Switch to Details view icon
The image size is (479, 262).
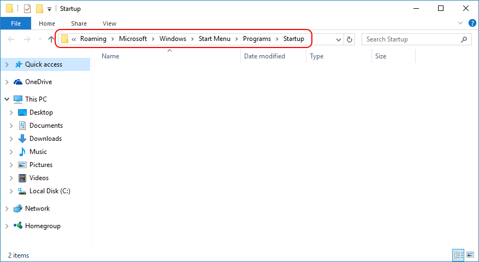(459, 255)
